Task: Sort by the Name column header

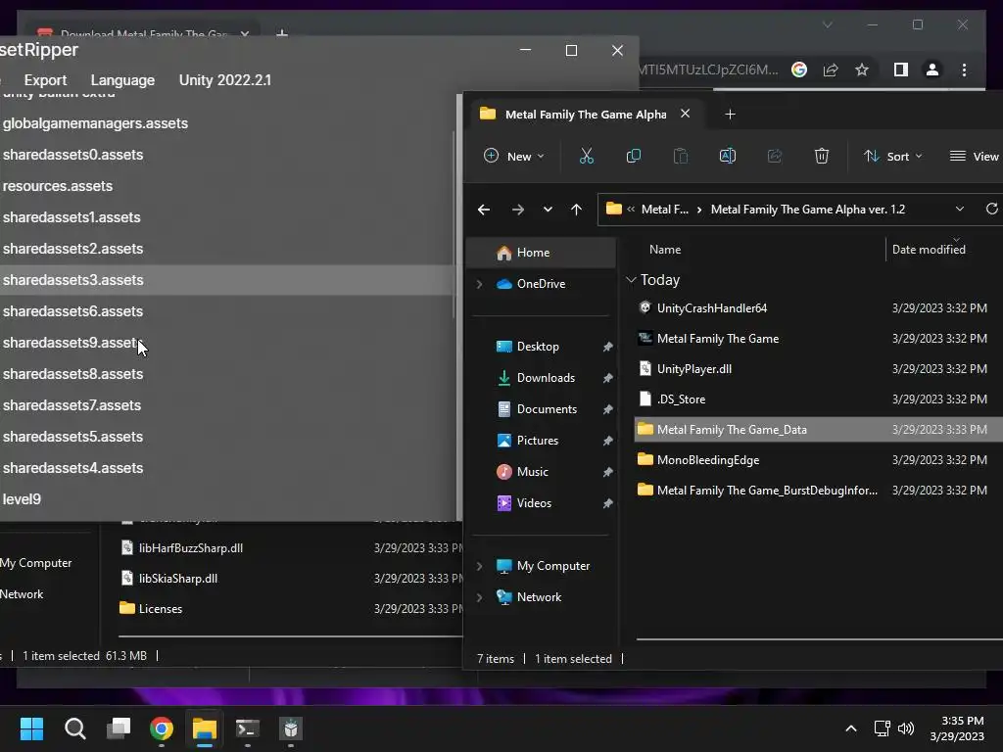Action: (665, 250)
